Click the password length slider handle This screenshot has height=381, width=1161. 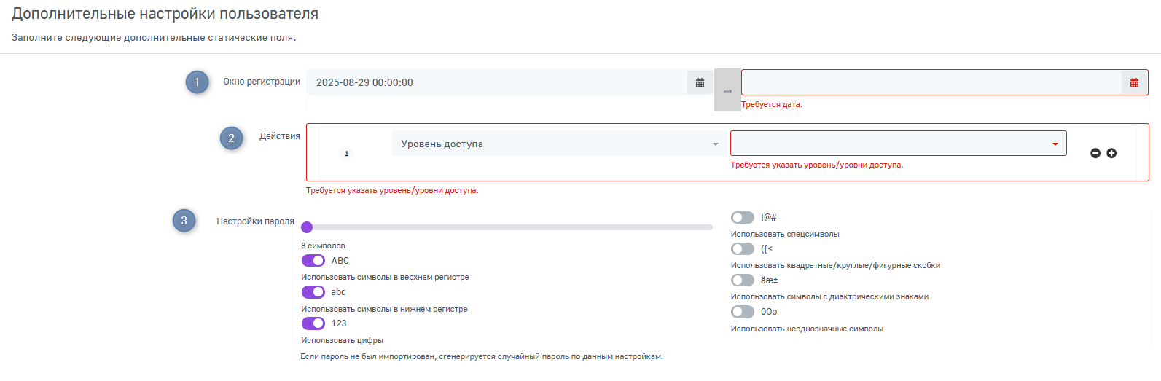307,227
